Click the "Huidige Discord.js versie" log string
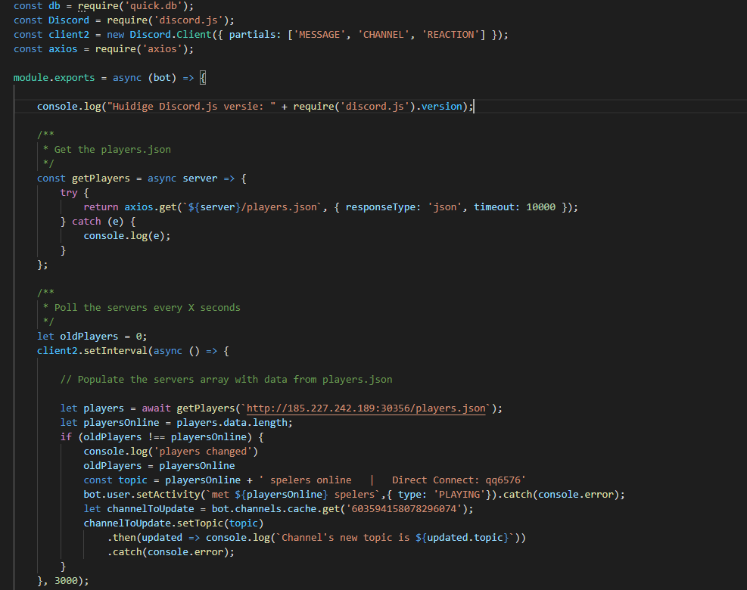747x590 pixels. point(191,107)
